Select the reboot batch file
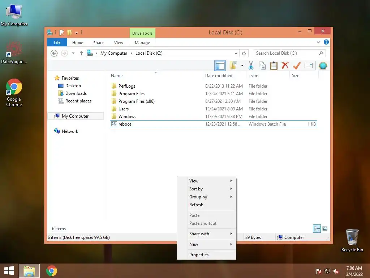370x278 pixels. pos(213,124)
